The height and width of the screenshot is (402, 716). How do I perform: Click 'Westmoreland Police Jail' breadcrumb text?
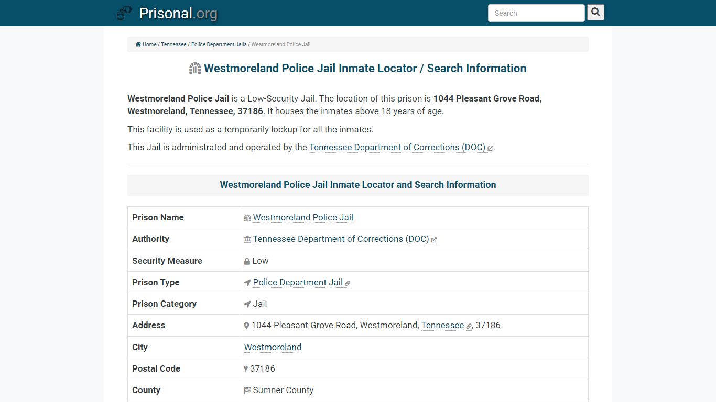pyautogui.click(x=281, y=44)
